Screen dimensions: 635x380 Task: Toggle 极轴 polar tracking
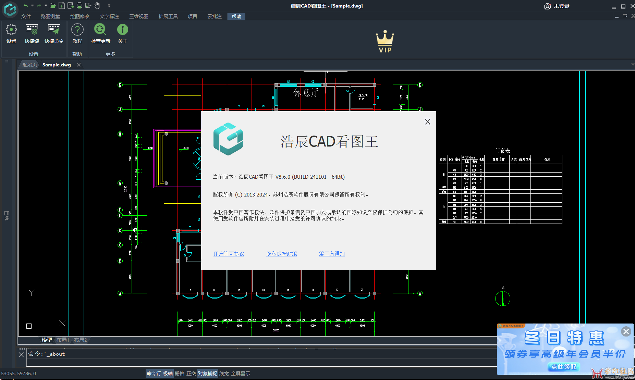[168, 373]
